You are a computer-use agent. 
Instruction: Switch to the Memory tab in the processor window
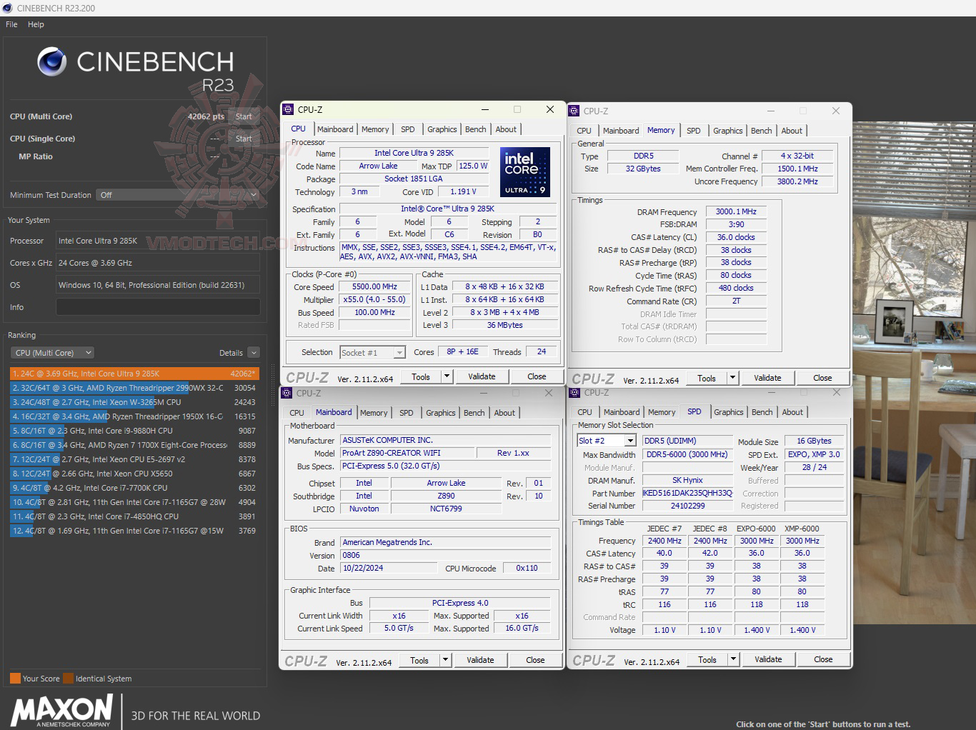pos(375,129)
